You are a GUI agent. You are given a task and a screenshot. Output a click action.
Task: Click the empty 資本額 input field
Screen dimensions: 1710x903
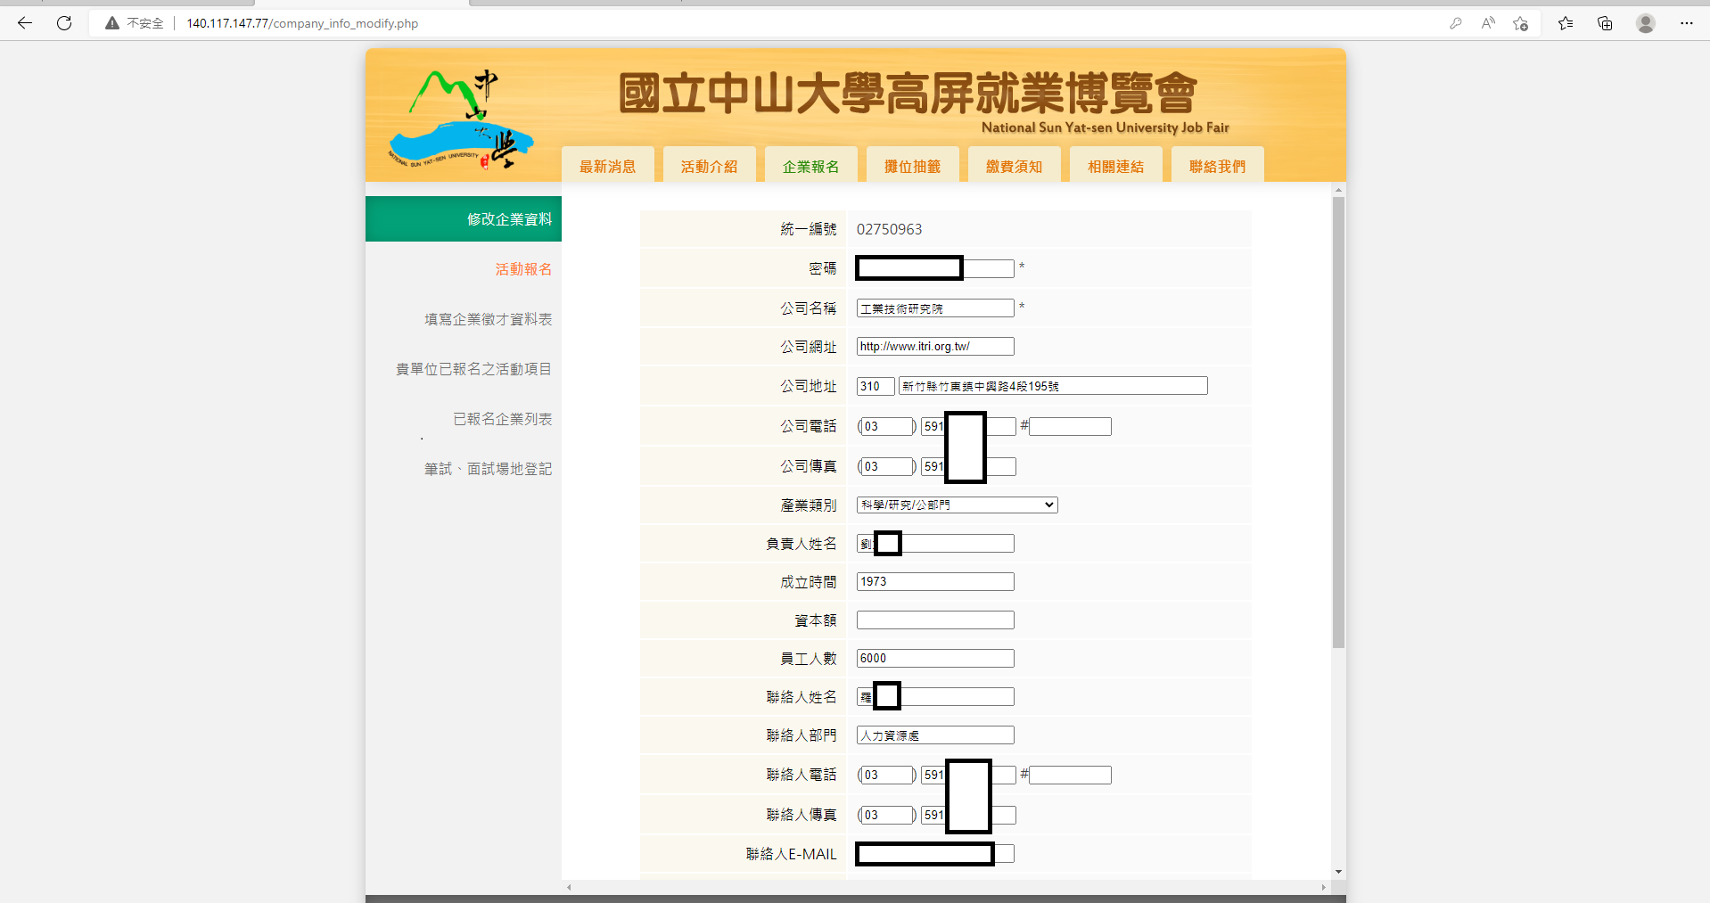[x=935, y=620]
